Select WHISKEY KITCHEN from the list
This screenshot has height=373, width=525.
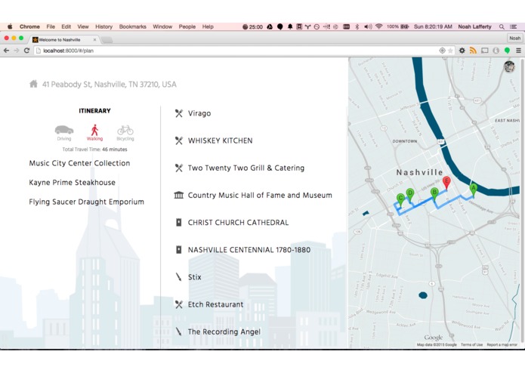tap(221, 141)
